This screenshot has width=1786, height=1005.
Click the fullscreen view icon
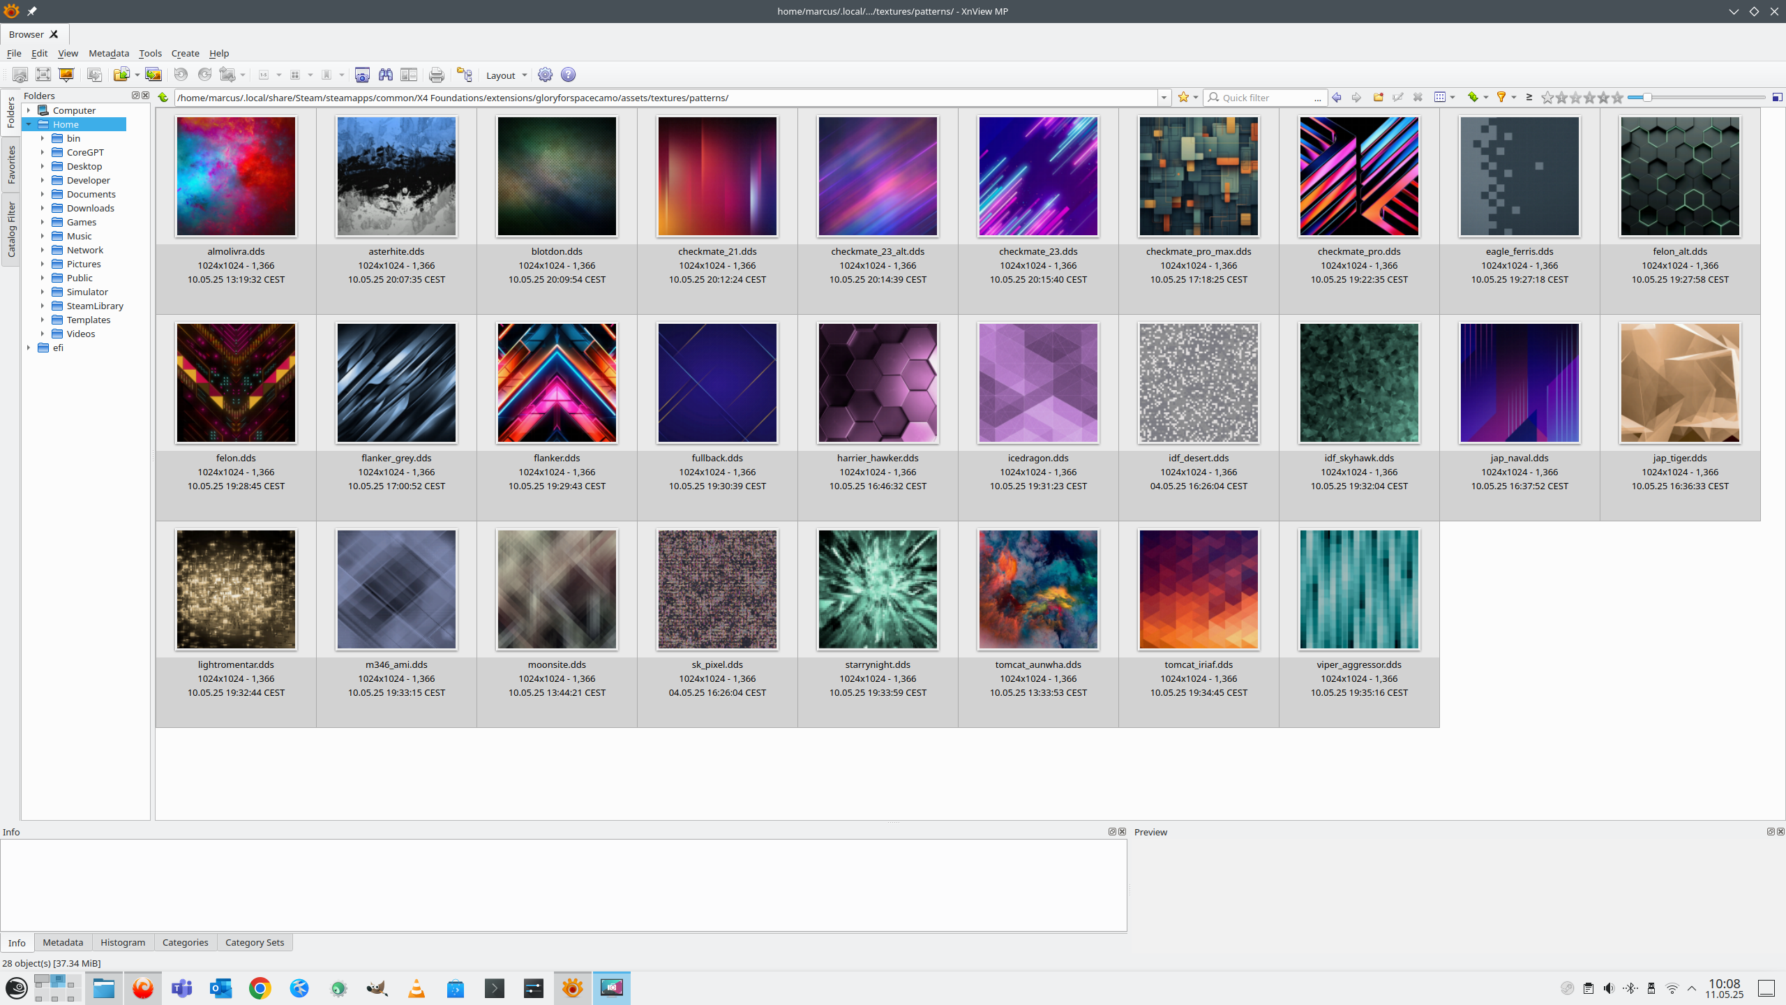(43, 75)
